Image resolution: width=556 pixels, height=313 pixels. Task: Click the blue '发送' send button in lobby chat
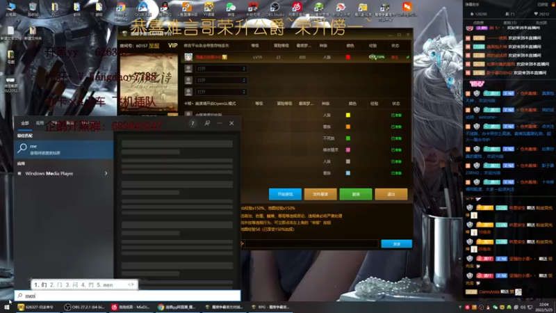point(396,244)
